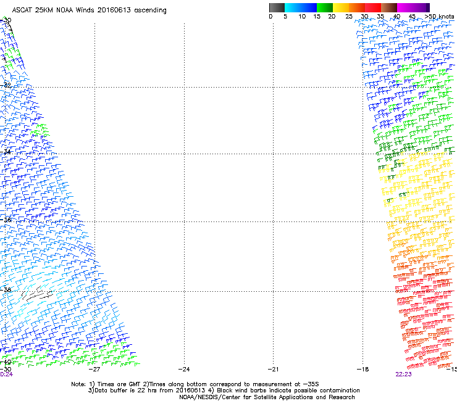Click the black contaminated wind barbs cluster

(37, 294)
